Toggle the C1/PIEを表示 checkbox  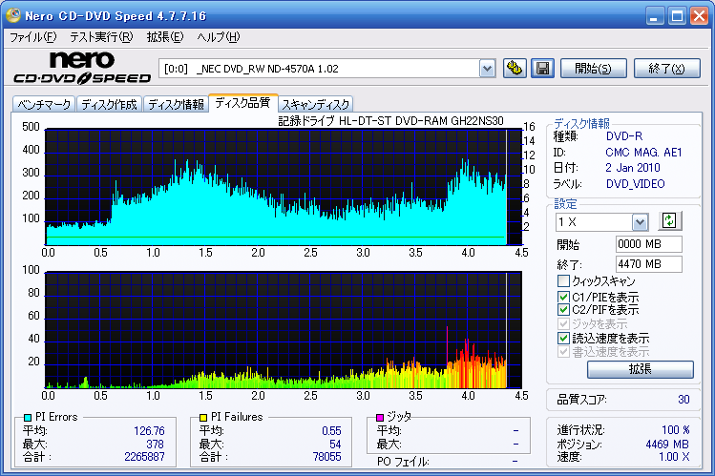pos(563,297)
